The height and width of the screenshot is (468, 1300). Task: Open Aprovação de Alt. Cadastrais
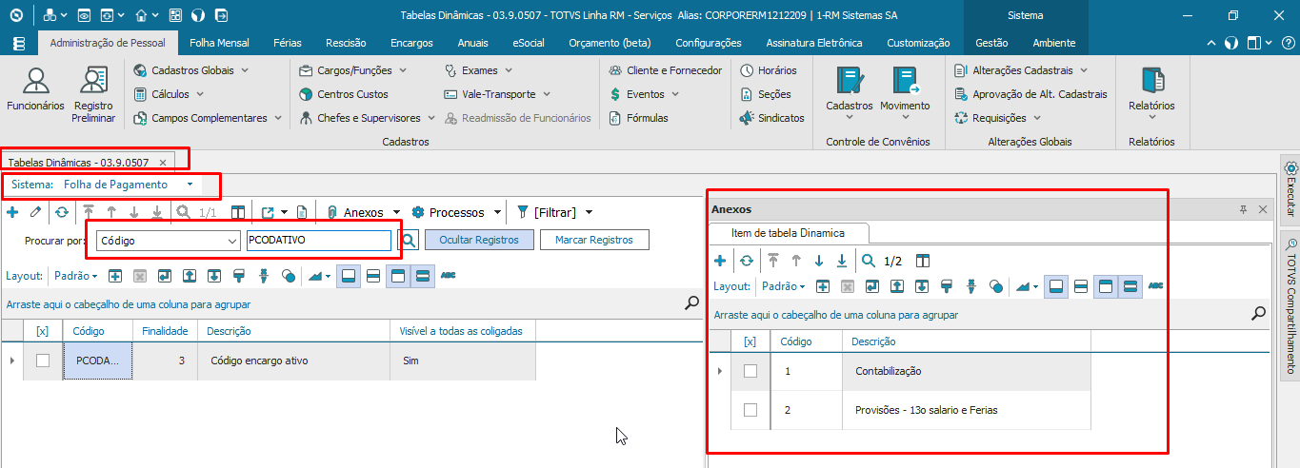(1031, 94)
